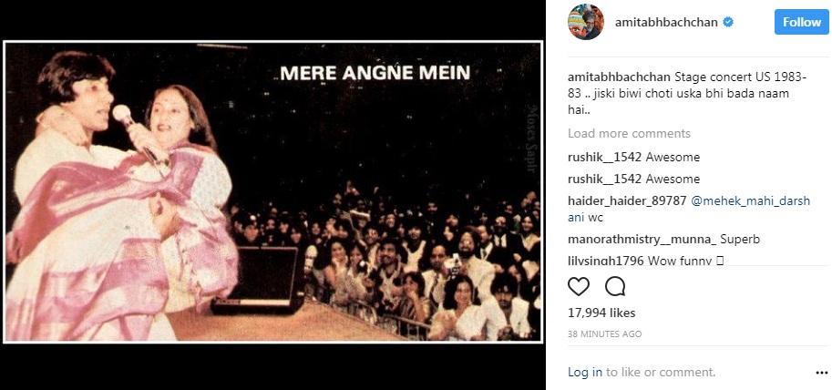Open the haider_haider_89787 commenter profile
832x390 pixels.
click(627, 201)
